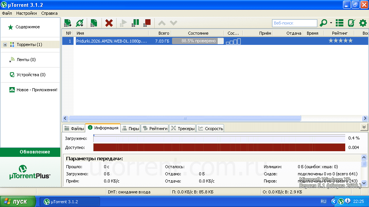The height and width of the screenshot is (207, 369).
Task: Sort by the Имя column header
Action: [111, 33]
